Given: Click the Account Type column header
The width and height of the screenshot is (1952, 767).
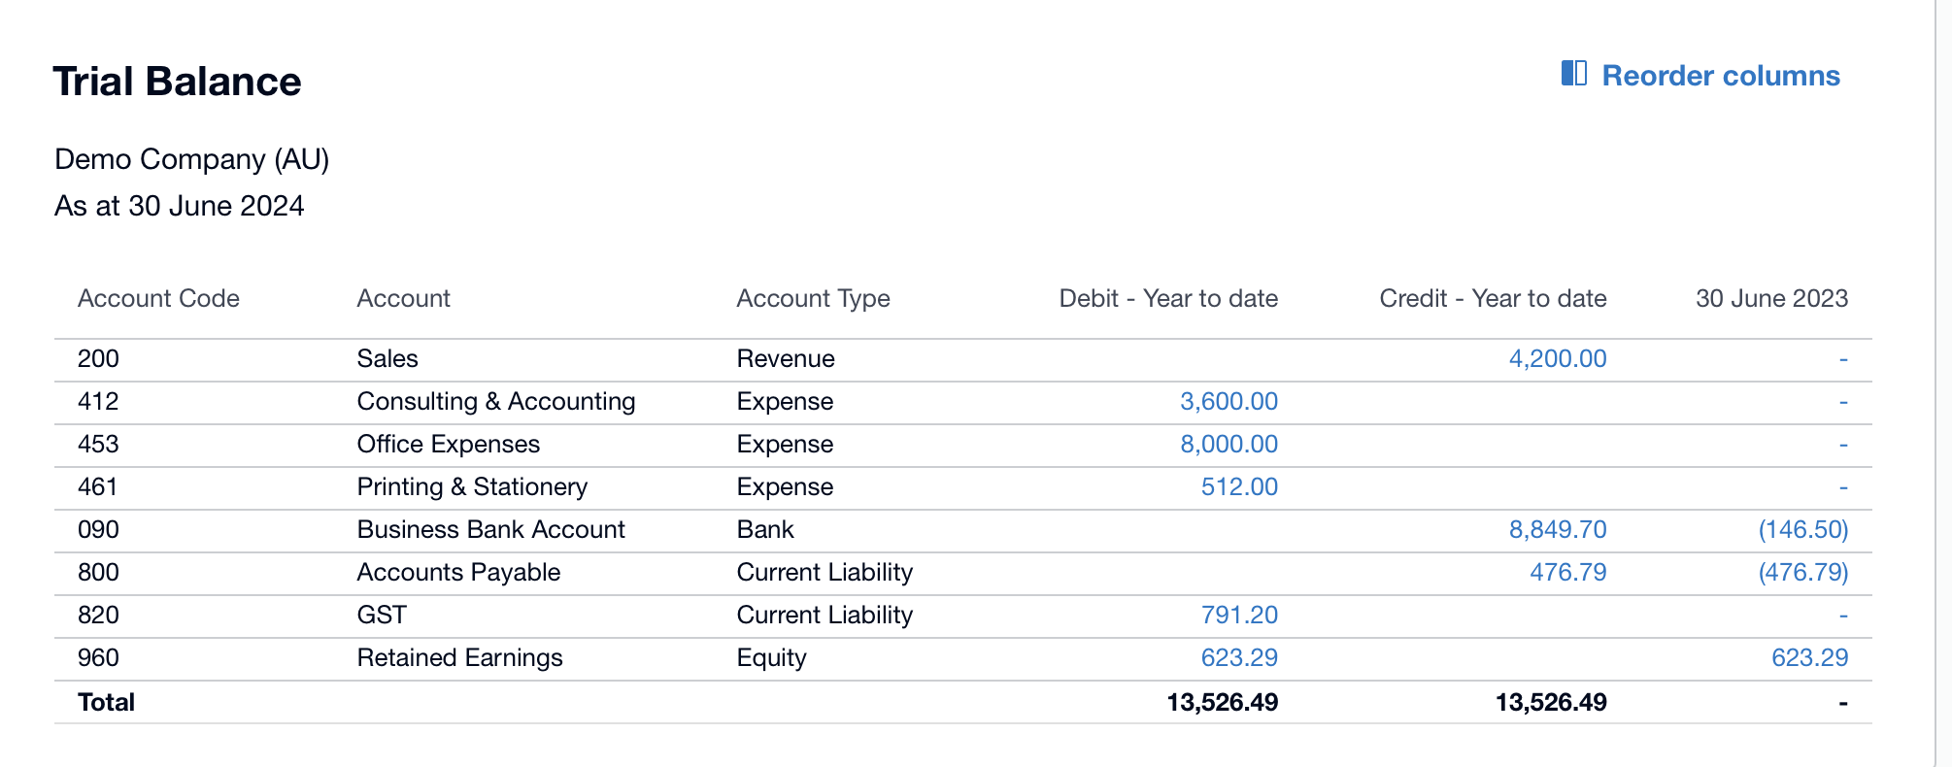Looking at the screenshot, I should pos(813,298).
